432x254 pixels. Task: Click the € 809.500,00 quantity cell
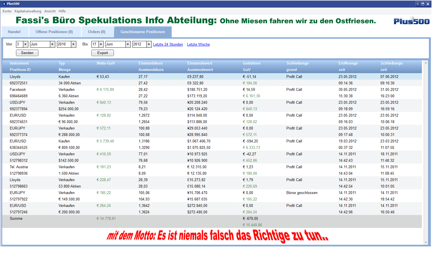click(69, 147)
